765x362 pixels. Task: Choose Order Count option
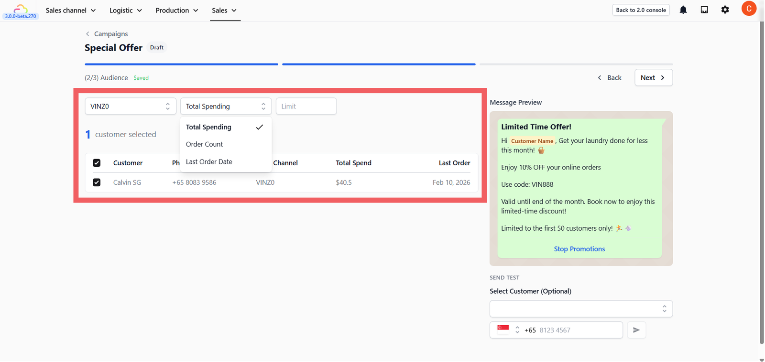tap(226, 144)
